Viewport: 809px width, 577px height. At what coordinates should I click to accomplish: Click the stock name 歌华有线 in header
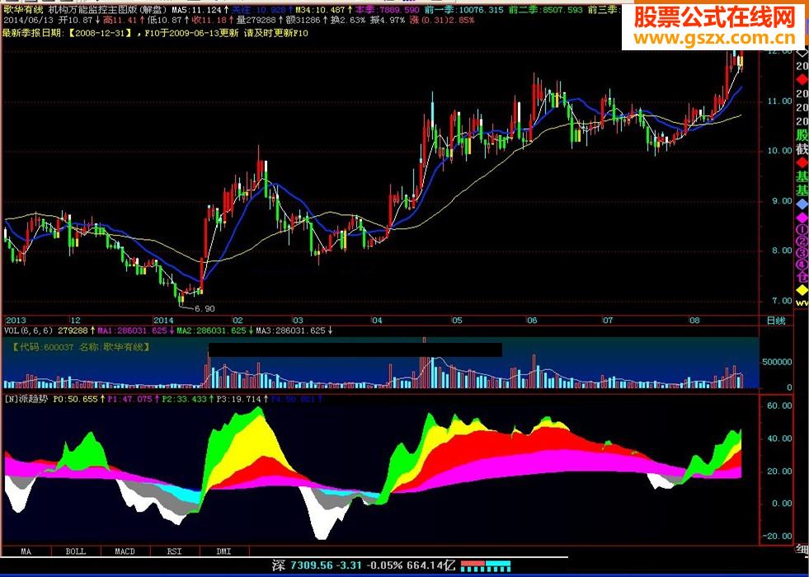[23, 9]
